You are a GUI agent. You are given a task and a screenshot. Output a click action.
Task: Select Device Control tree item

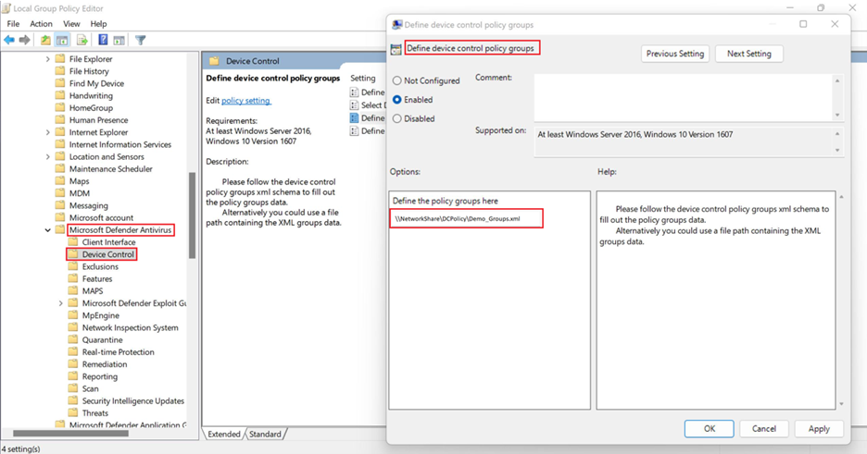[x=107, y=254]
